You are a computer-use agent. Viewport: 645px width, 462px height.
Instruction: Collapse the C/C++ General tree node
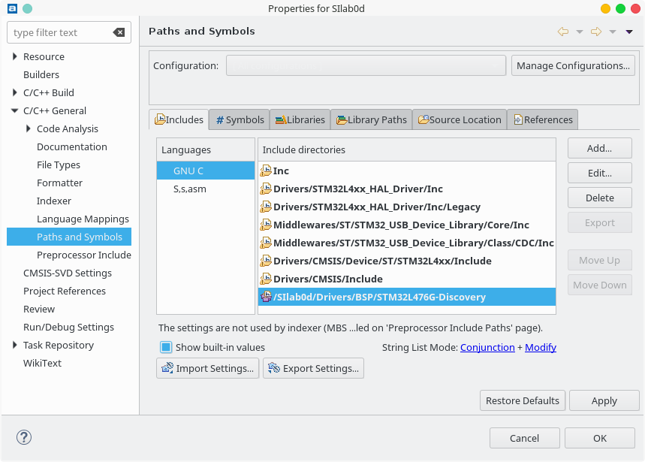[x=14, y=111]
